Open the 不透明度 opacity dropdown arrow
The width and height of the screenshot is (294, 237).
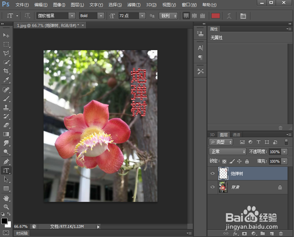tap(284, 152)
